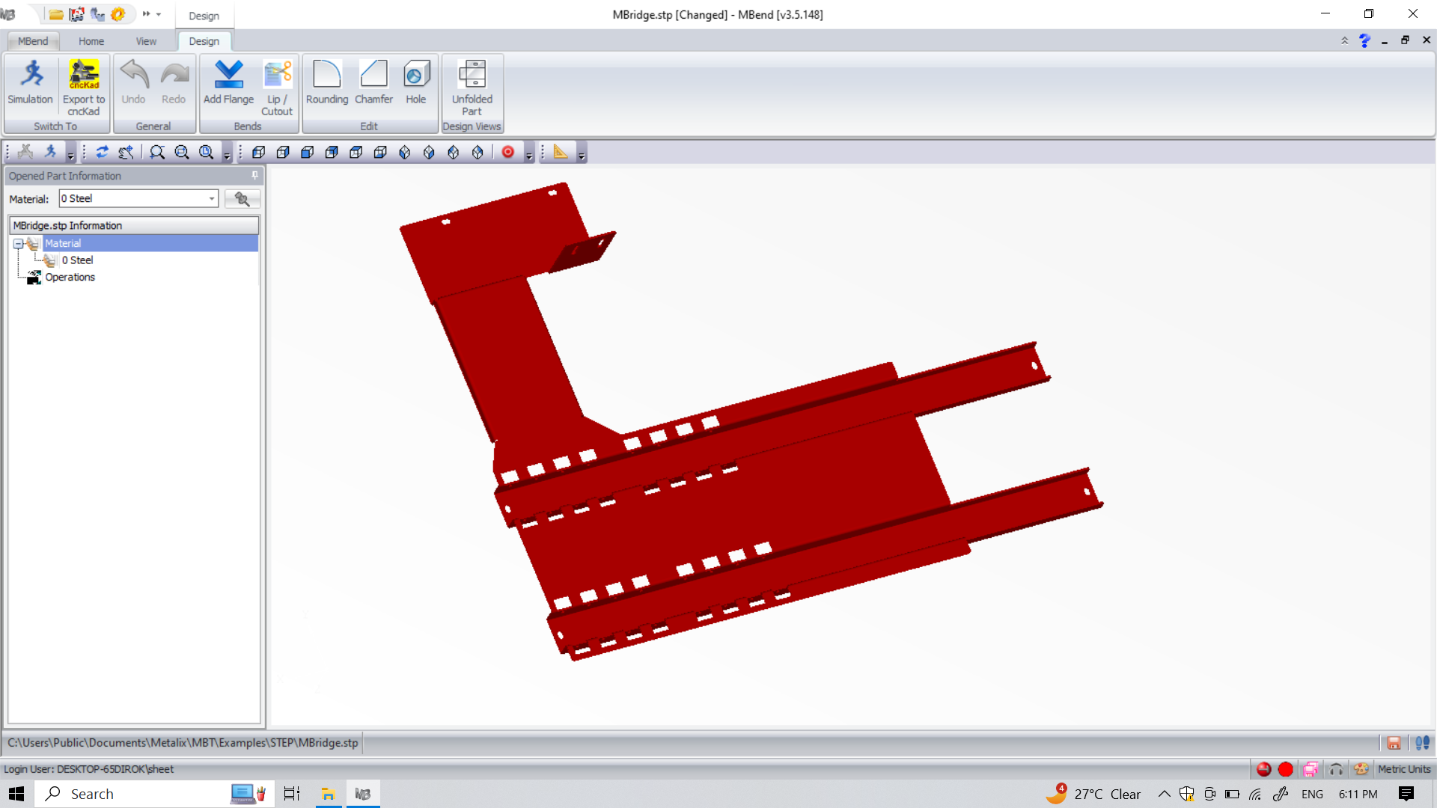
Task: Toggle the material pin button
Action: tap(242, 198)
